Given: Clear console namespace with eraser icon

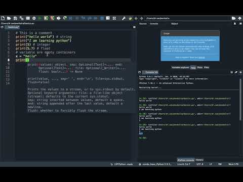Looking at the screenshot, I should pyautogui.click(x=236, y=72).
